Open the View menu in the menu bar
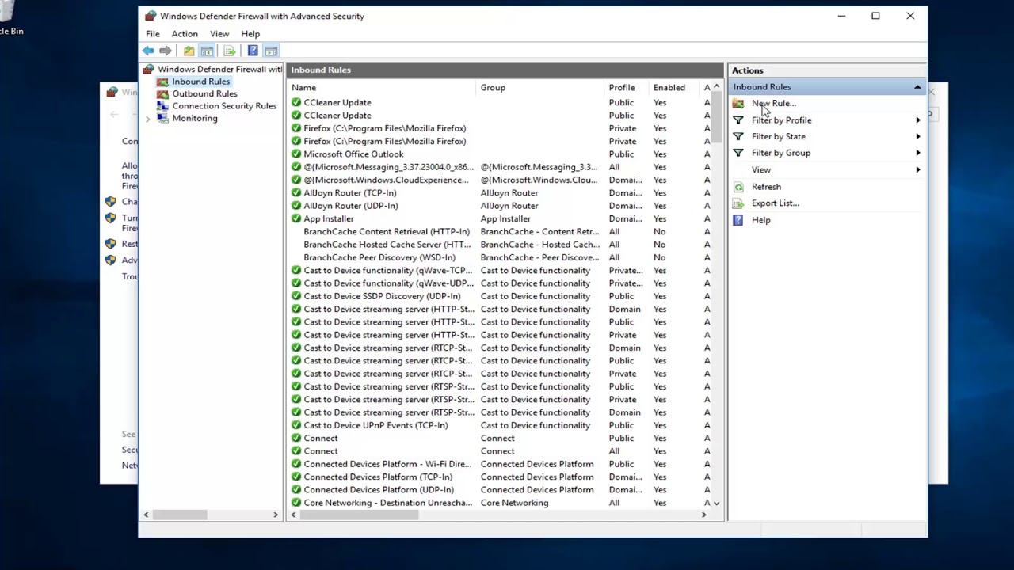 click(x=219, y=34)
